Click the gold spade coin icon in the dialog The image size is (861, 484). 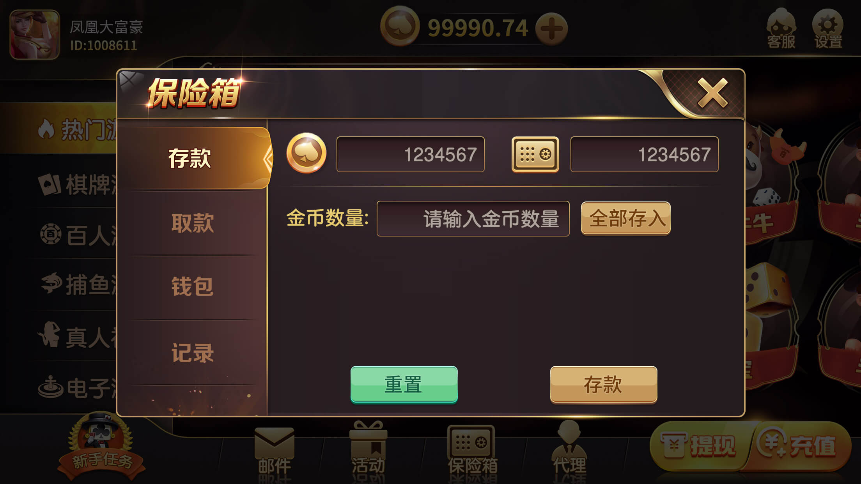[x=306, y=153]
